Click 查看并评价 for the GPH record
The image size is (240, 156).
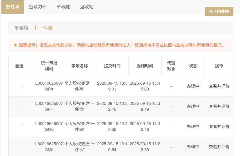[x=219, y=106]
